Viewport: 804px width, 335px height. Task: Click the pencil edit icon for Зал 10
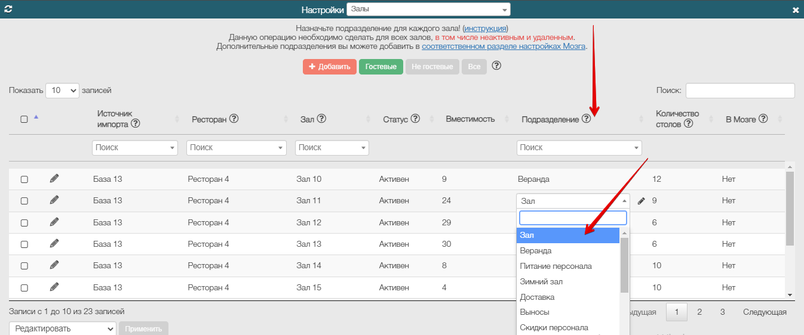coord(54,178)
